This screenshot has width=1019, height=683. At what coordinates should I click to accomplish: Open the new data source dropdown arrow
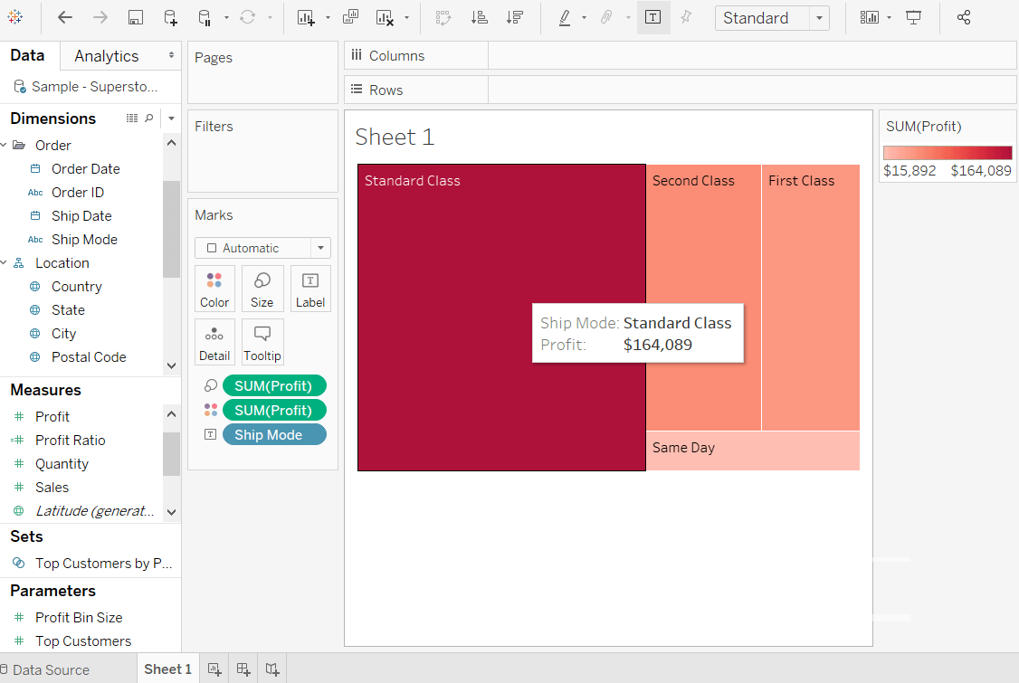(x=226, y=18)
